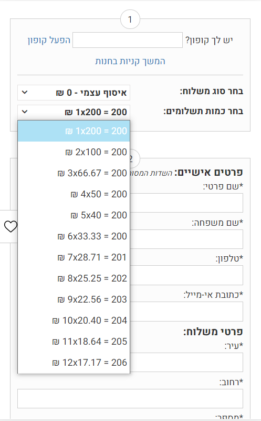Expand the shipping type dropdown chevron
The image size is (261, 421).
click(25, 92)
